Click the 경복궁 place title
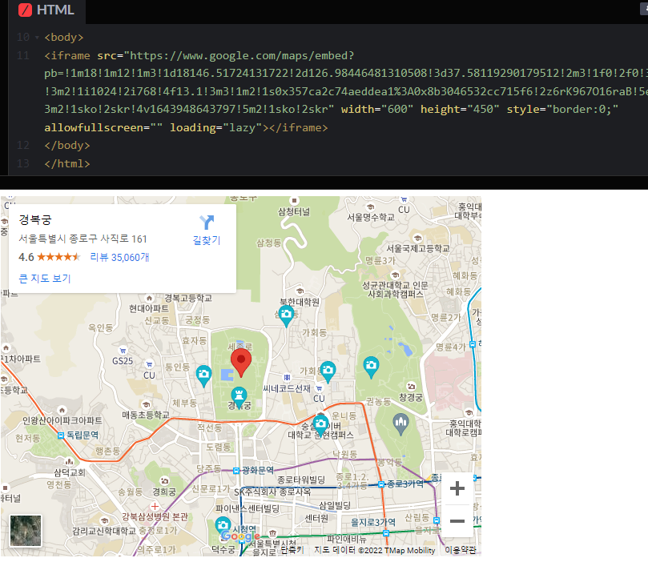This screenshot has width=648, height=566. click(35, 220)
